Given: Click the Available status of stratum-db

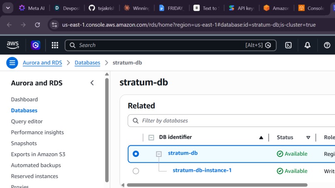Looking at the screenshot, I should pyautogui.click(x=292, y=154).
